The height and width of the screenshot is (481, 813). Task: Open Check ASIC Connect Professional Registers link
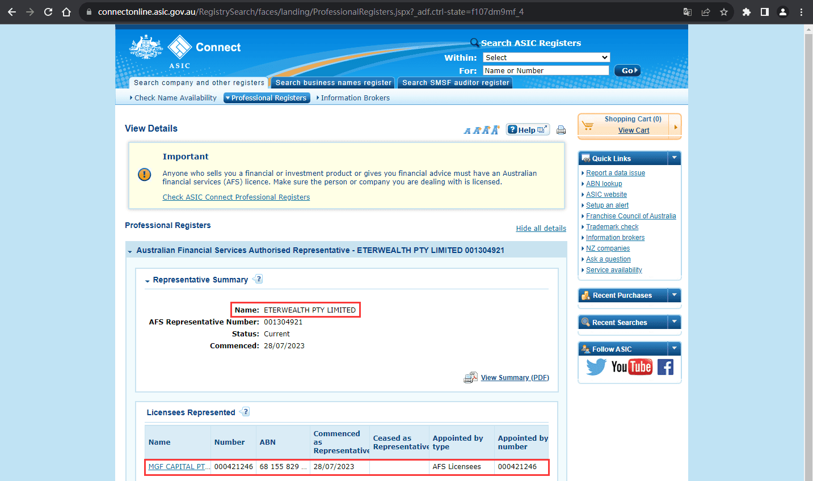[236, 197]
